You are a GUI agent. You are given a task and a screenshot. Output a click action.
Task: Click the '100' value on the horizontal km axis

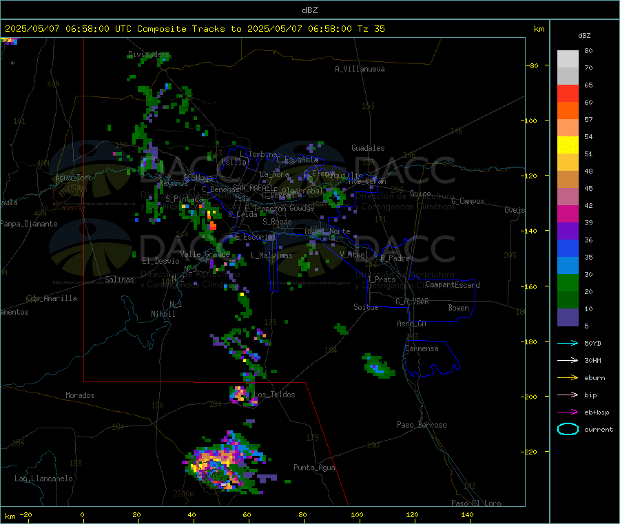click(x=357, y=514)
